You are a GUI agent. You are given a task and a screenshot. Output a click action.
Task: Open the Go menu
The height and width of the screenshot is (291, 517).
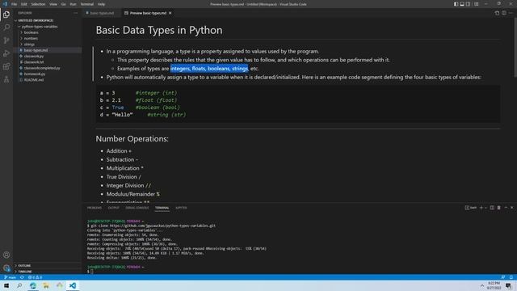pyautogui.click(x=64, y=4)
